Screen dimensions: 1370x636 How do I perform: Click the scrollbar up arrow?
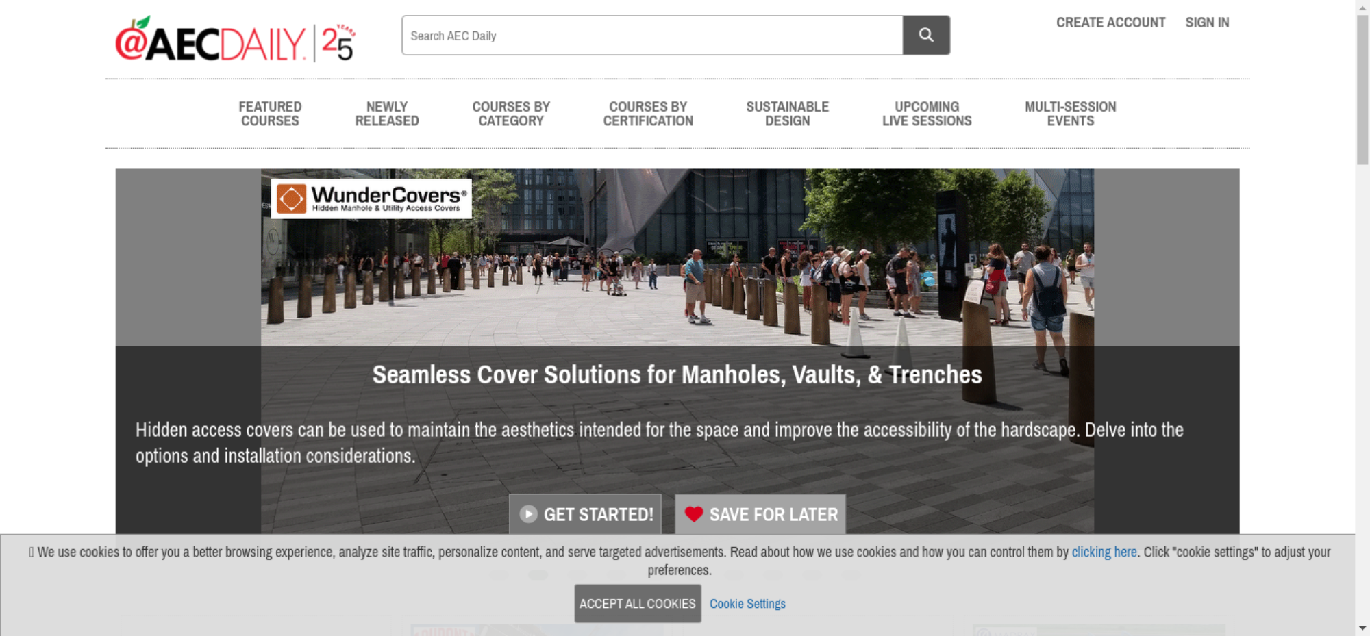(x=1362, y=7)
